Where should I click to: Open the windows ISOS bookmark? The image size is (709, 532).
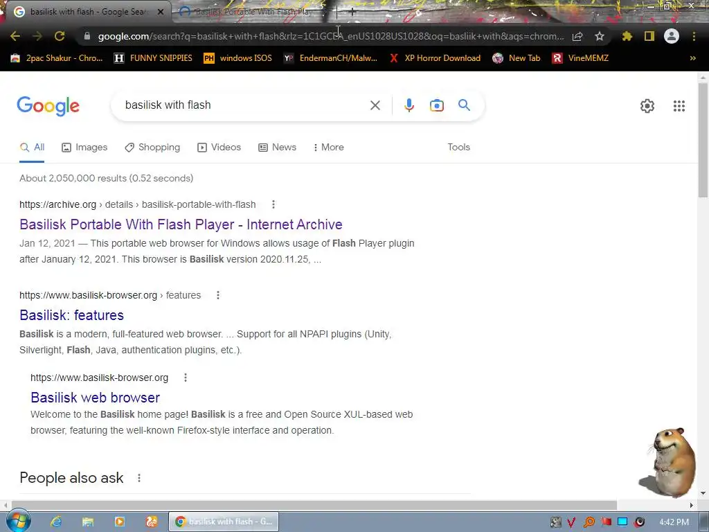[x=238, y=58]
